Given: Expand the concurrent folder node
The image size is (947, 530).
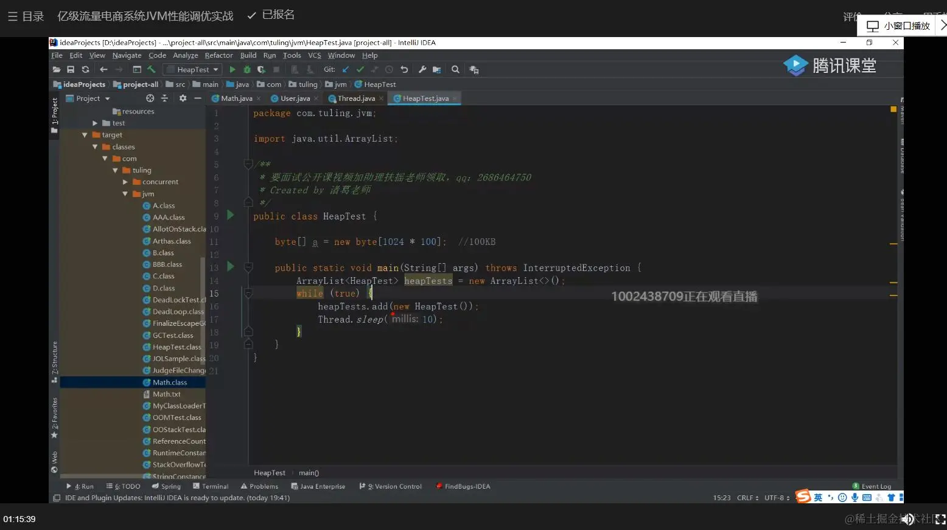Looking at the screenshot, I should pos(125,182).
